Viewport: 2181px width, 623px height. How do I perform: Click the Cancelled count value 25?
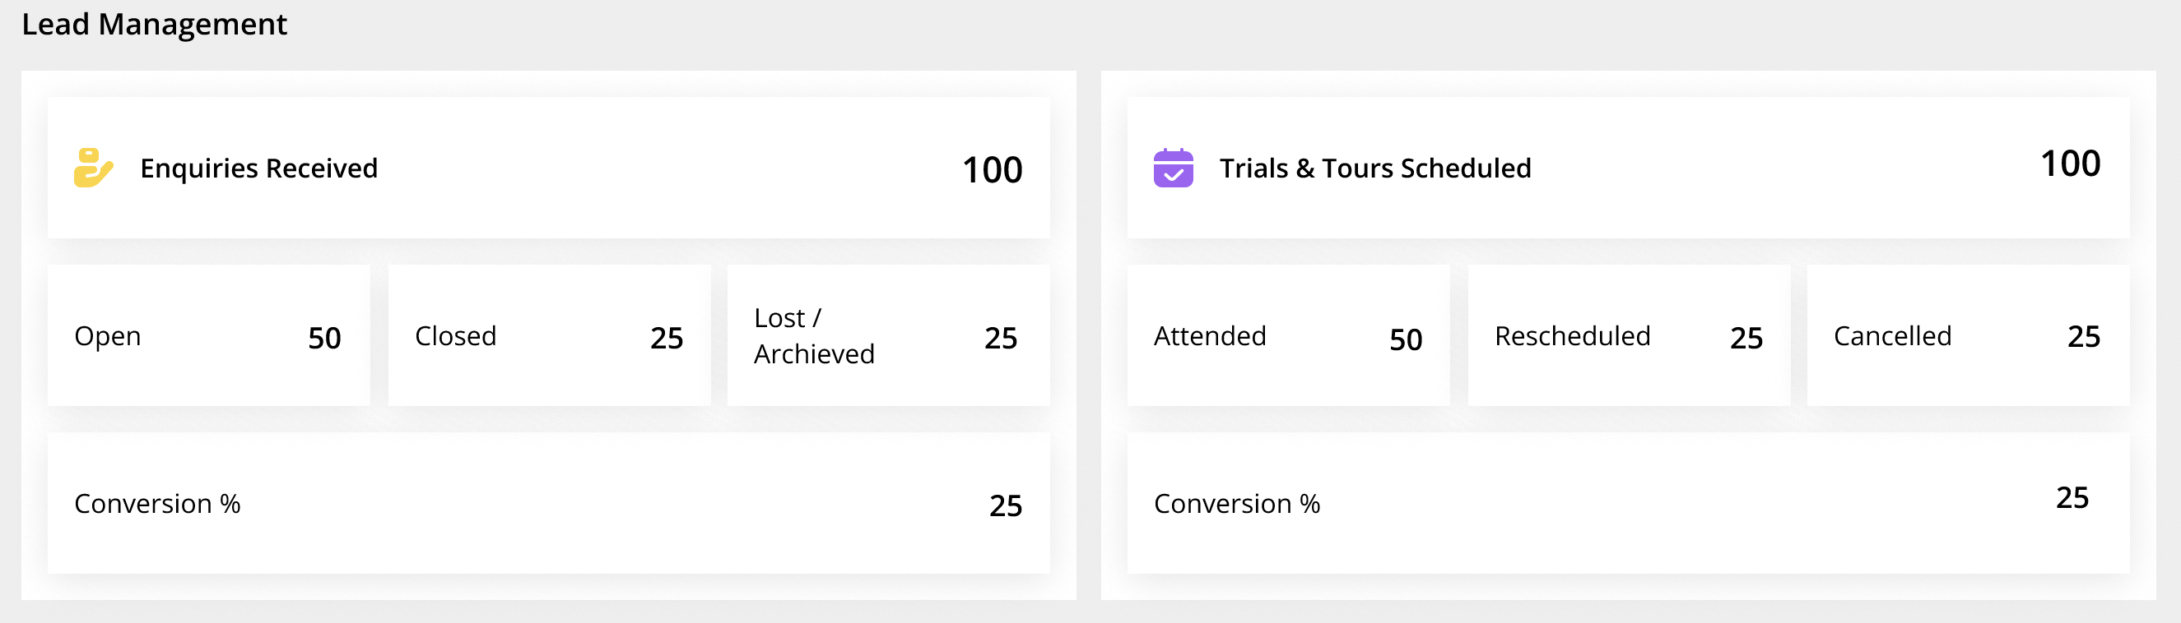point(2083,336)
